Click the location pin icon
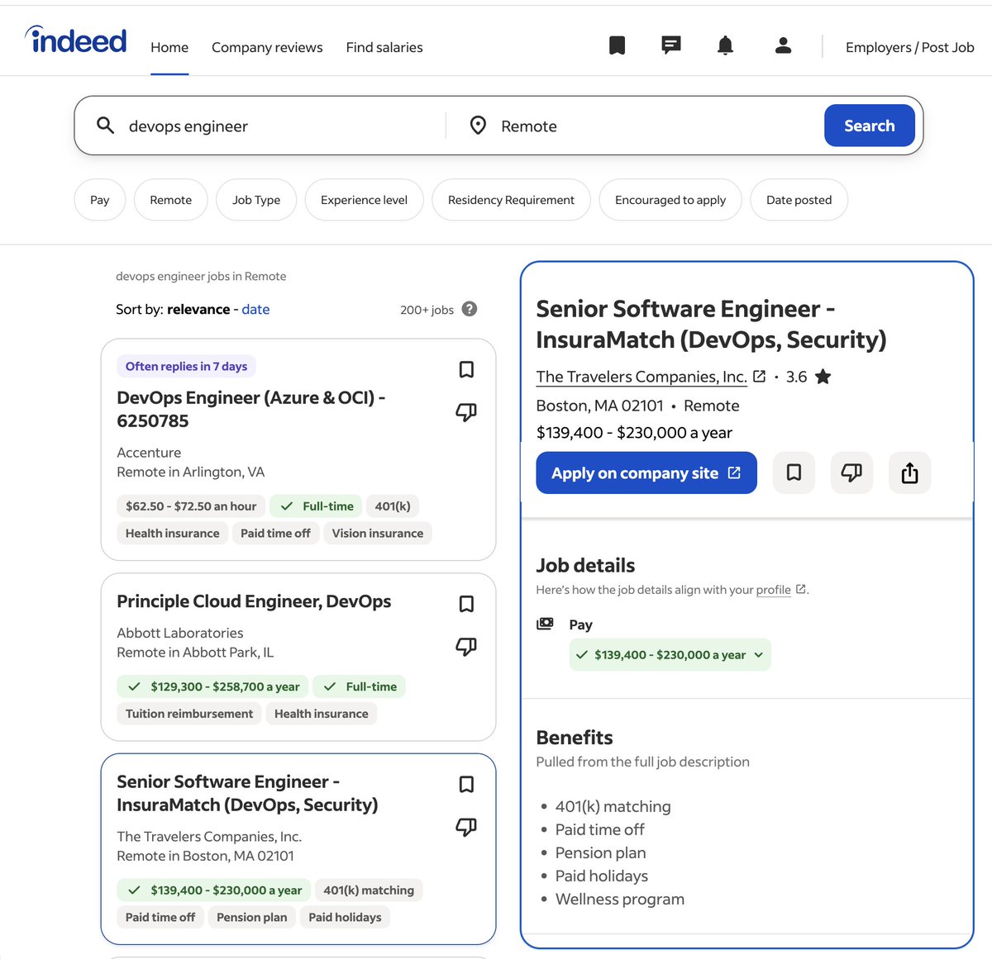 pyautogui.click(x=478, y=126)
